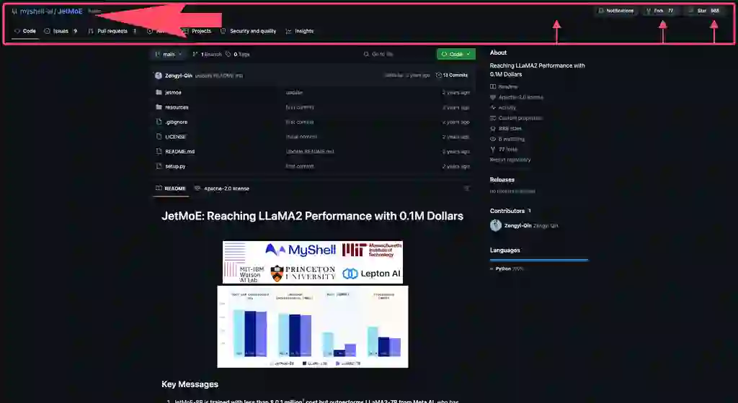The image size is (738, 403).
Task: Select the README tab above the document
Action: coord(170,189)
